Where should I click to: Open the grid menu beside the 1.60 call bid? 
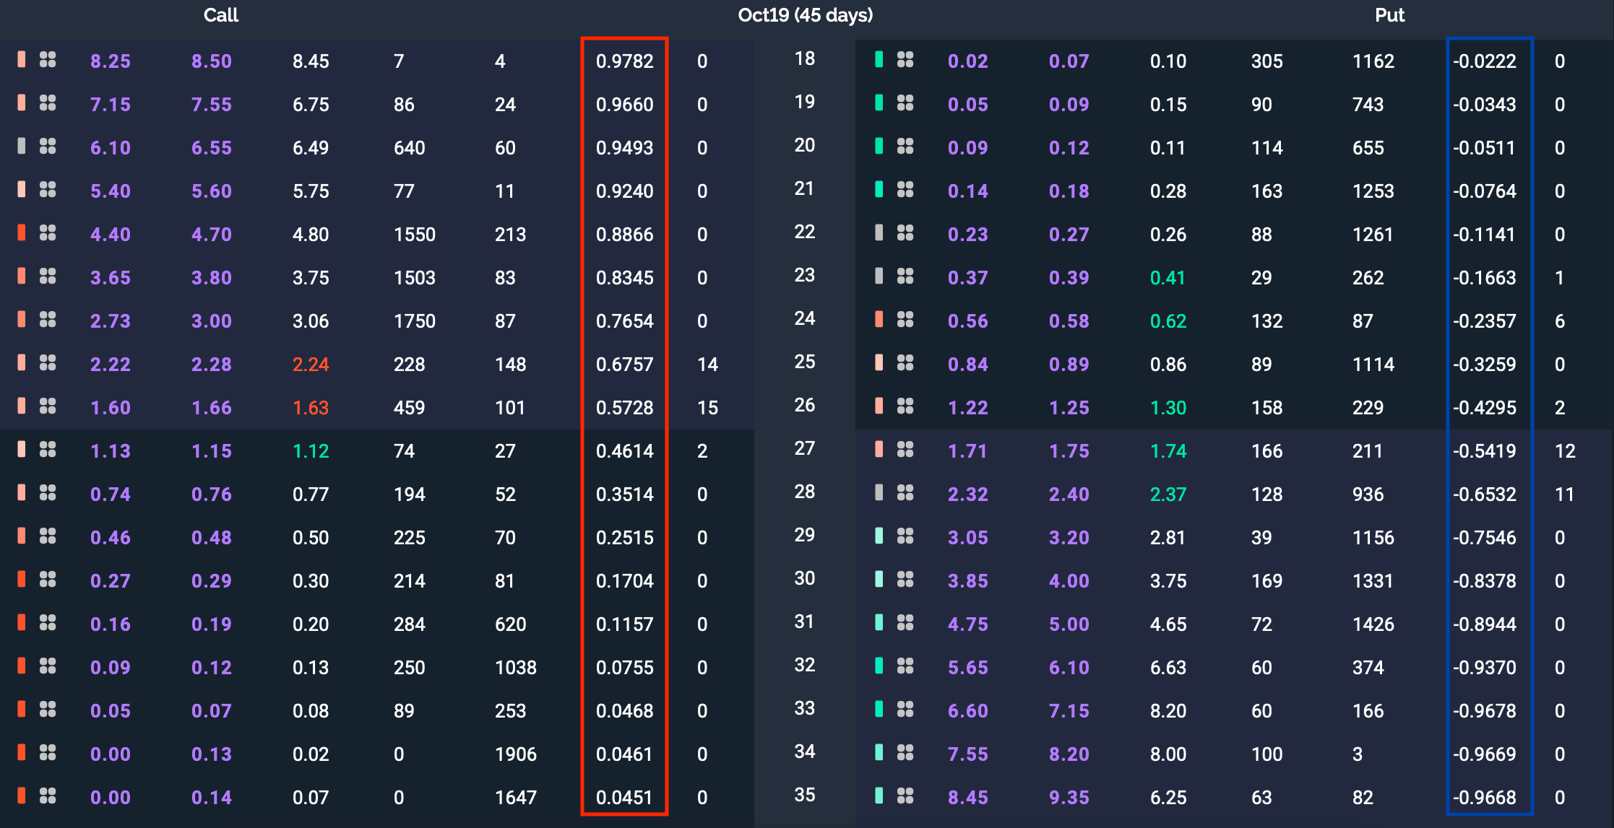(48, 407)
